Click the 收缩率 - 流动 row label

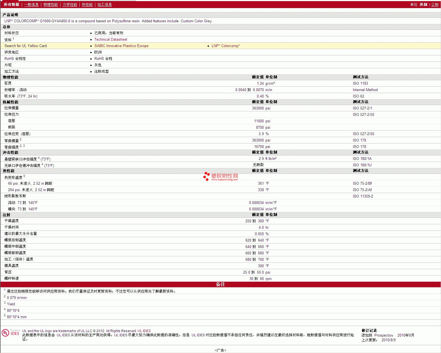pyautogui.click(x=15, y=90)
